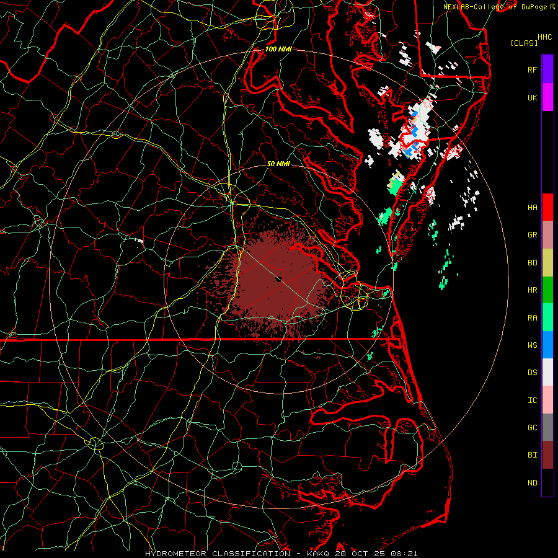Click the magenta UK color swatch

[x=547, y=97]
